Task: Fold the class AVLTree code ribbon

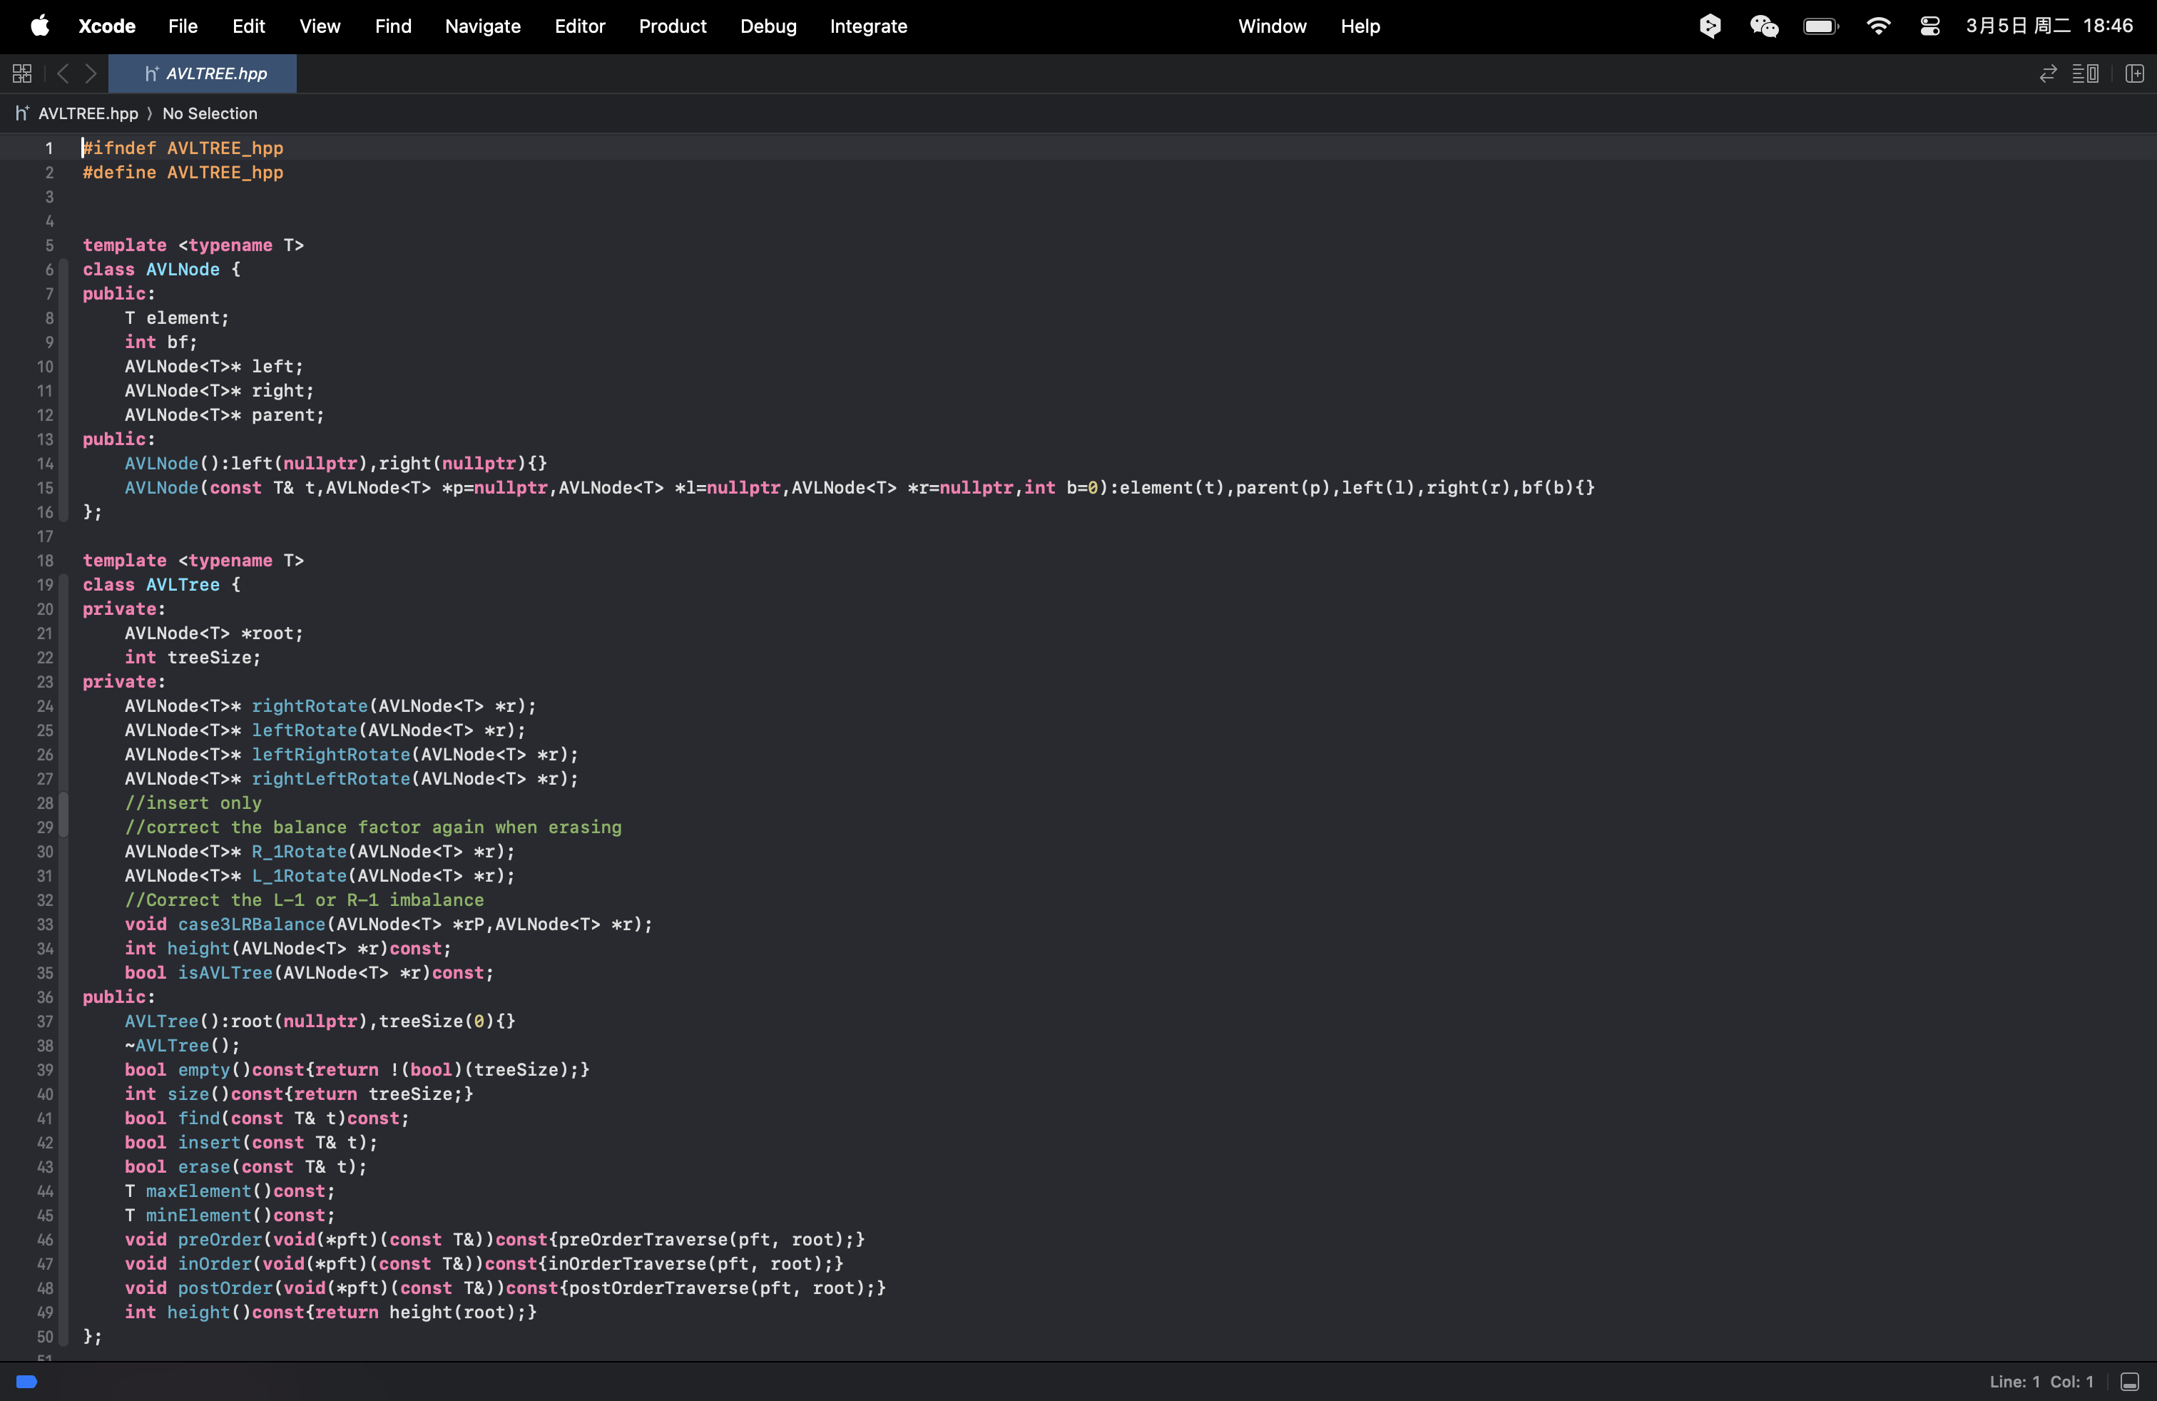Action: pos(63,961)
